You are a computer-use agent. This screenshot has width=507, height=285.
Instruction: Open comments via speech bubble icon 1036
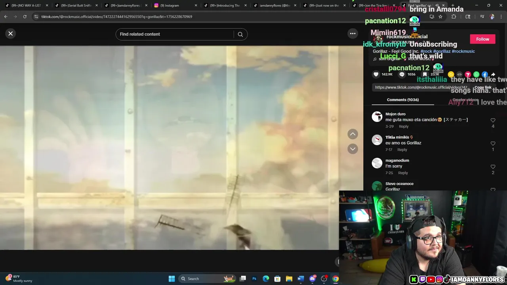point(402,74)
